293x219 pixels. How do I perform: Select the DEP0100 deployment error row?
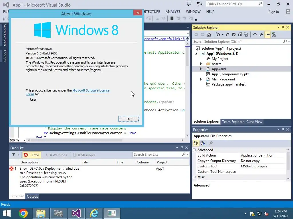(99, 177)
